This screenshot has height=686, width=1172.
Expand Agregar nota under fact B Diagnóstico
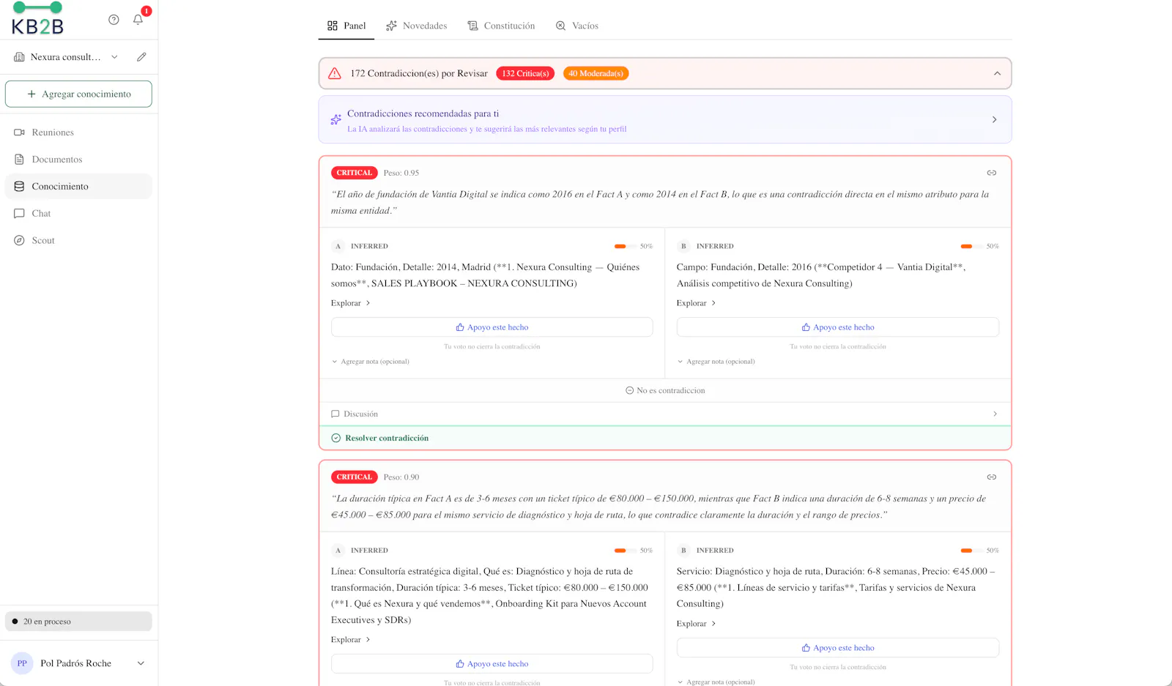coord(716,682)
